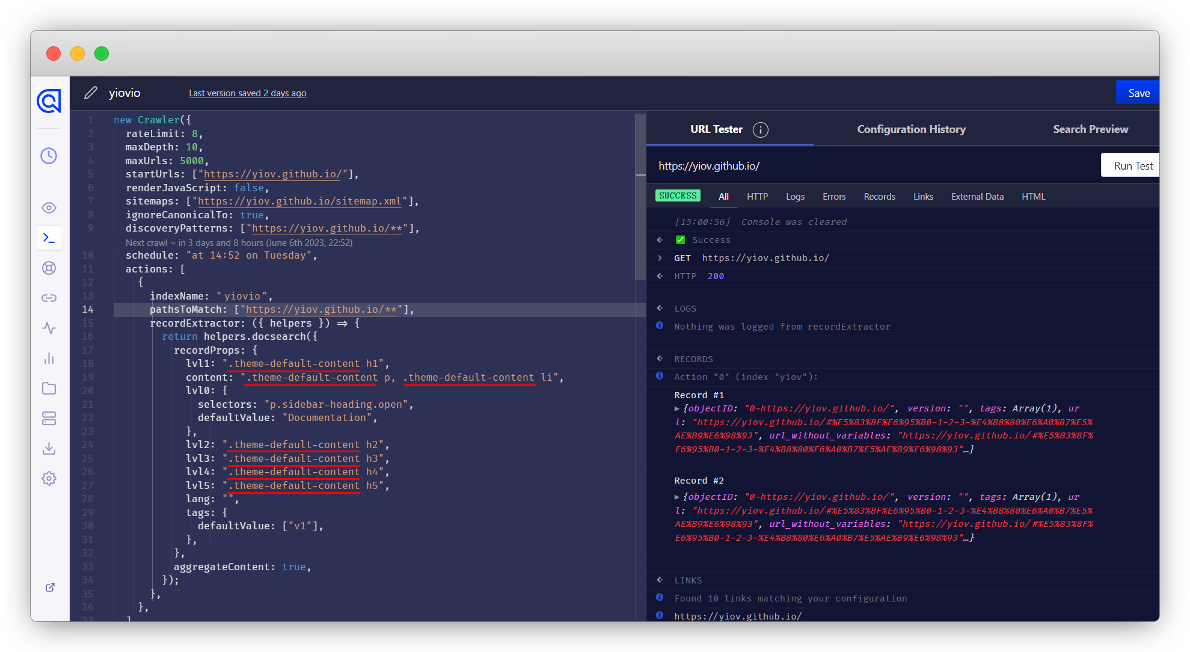Screen dimensions: 1190x652
Task: Open Last version saved link
Action: click(x=247, y=93)
